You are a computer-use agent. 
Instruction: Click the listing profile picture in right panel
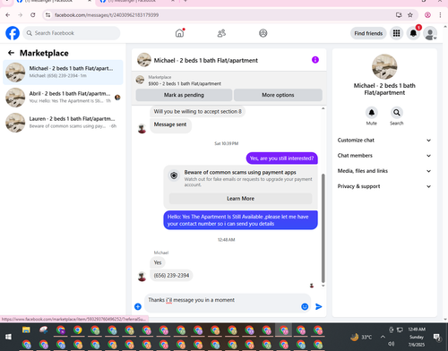(384, 66)
